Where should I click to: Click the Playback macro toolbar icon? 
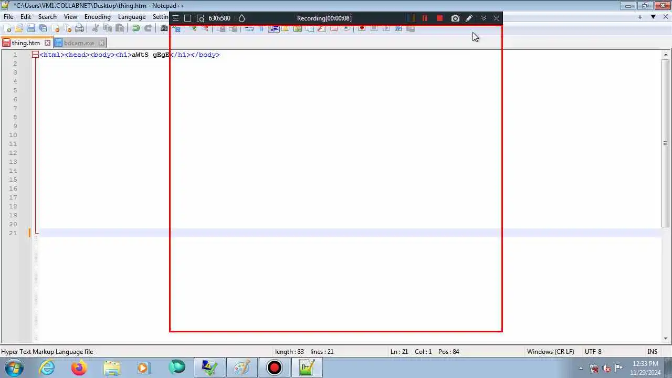point(386,28)
